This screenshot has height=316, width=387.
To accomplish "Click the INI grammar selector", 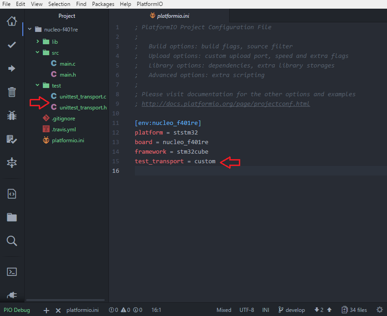I will [266, 310].
